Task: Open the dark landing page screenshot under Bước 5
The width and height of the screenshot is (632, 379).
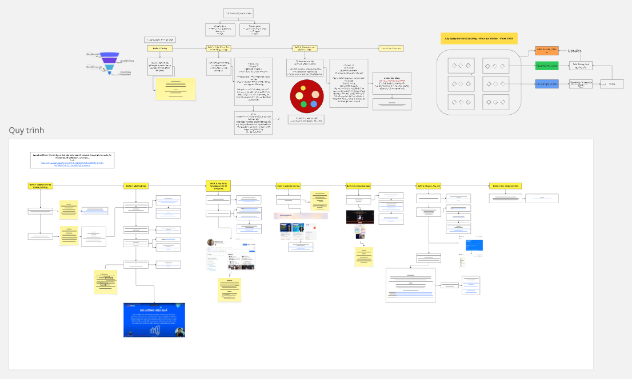Action: pyautogui.click(x=359, y=217)
